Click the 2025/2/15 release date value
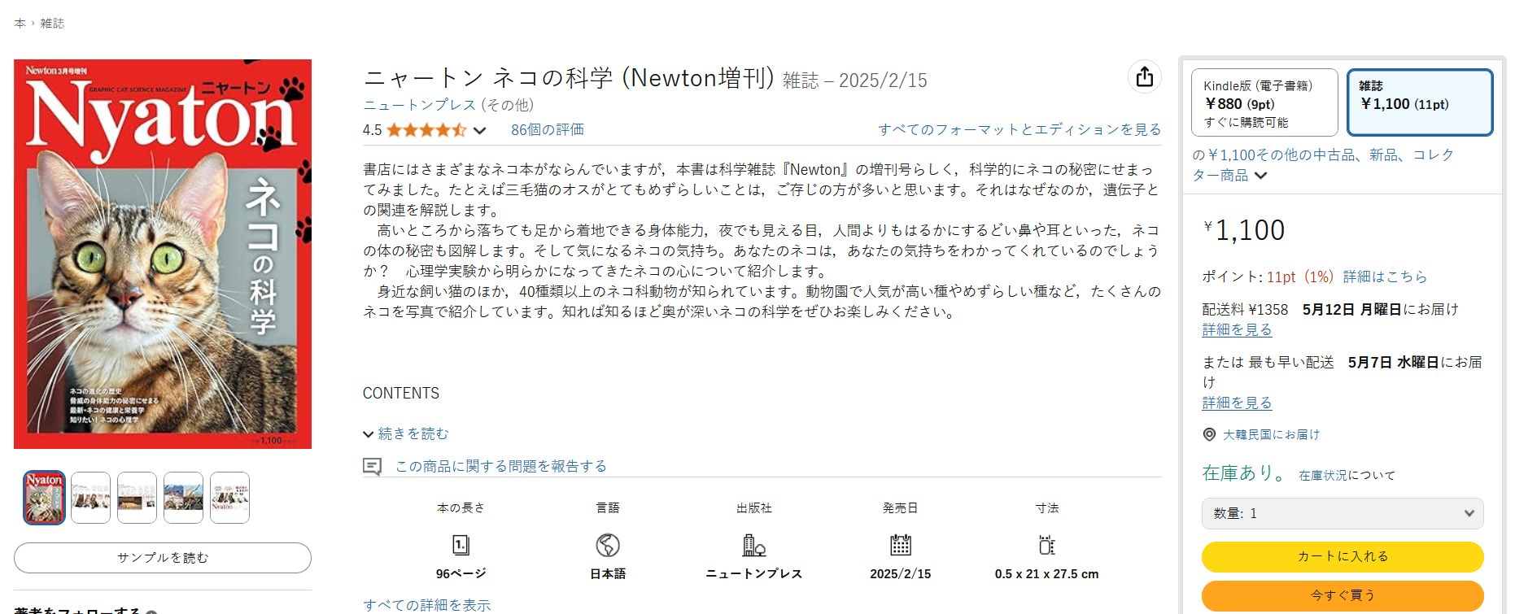 pos(900,573)
